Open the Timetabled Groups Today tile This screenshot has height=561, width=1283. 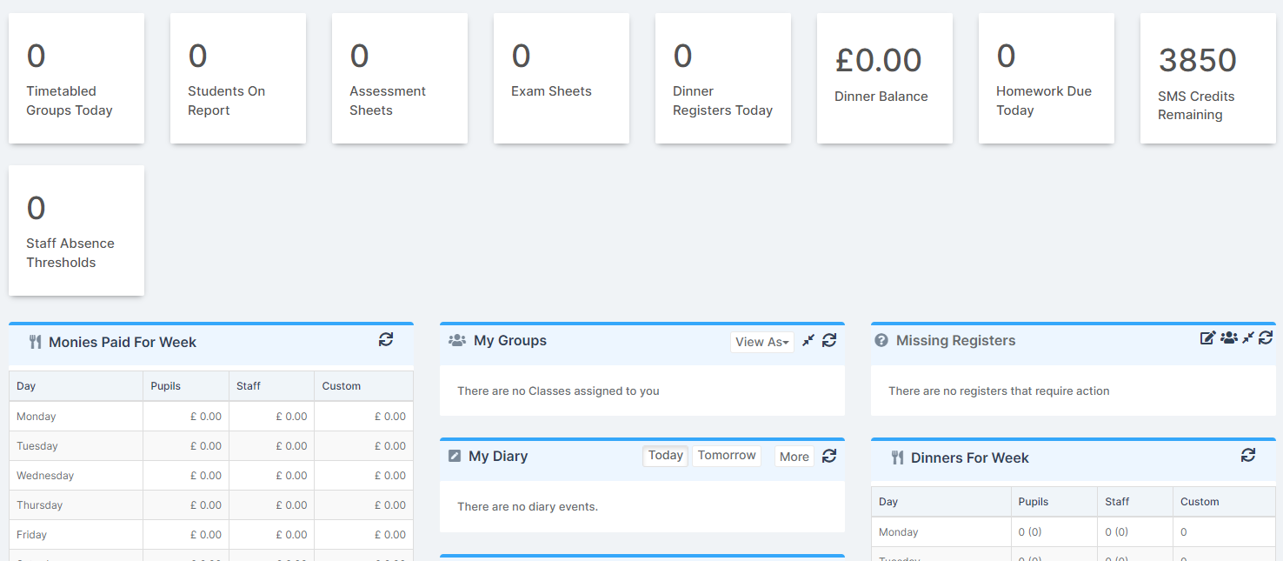76,78
